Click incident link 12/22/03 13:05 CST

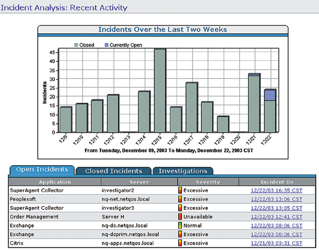(x=276, y=208)
